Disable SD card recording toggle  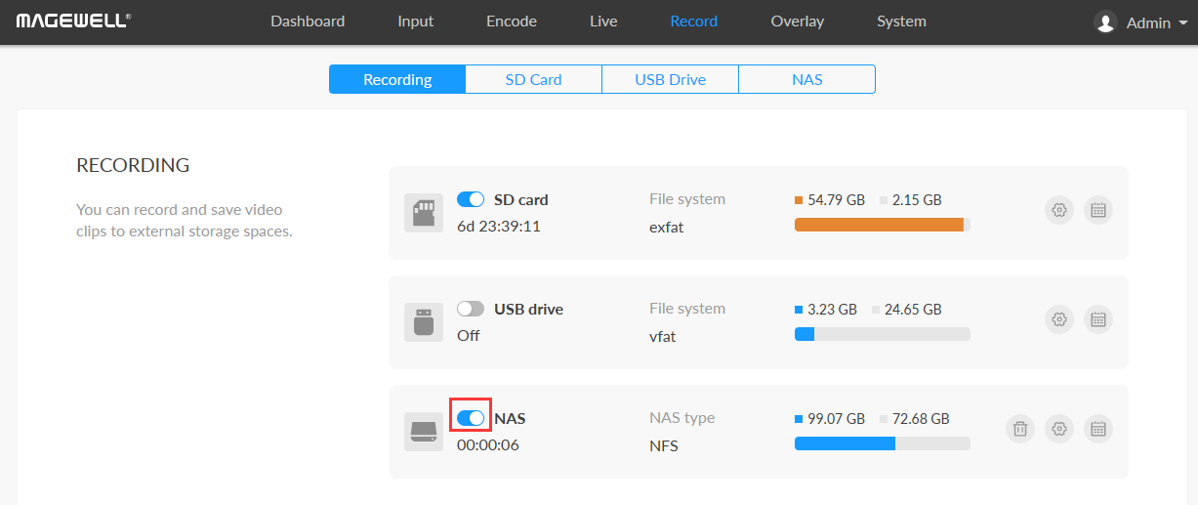click(471, 199)
